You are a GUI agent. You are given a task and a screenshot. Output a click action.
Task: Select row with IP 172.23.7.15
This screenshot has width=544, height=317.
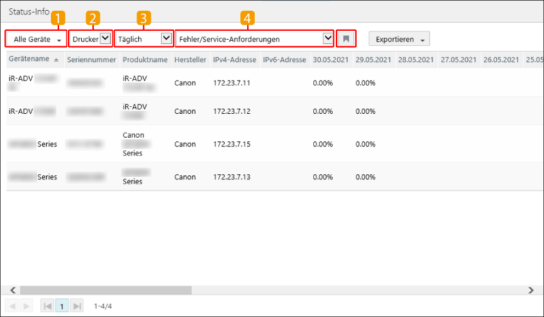[x=232, y=144]
